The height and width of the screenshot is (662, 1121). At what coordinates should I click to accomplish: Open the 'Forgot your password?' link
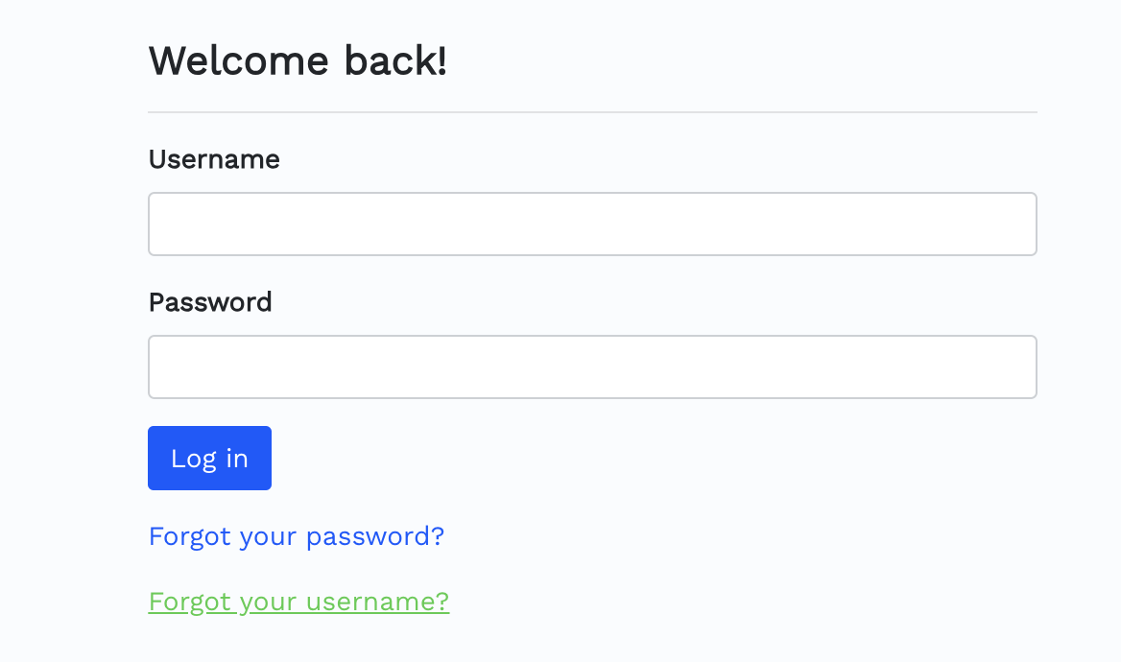(296, 536)
